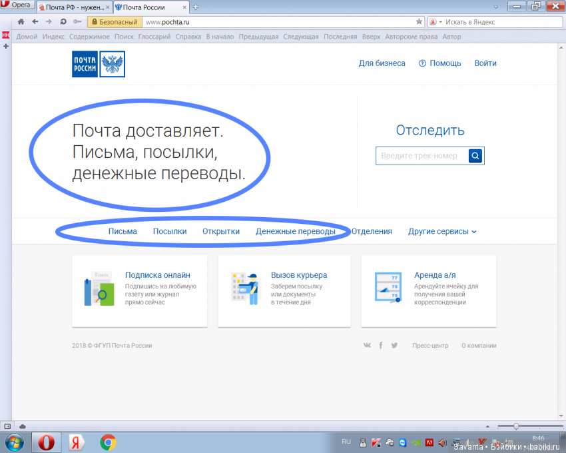Open Chrome from the taskbar
The image size is (566, 453).
[x=108, y=442]
